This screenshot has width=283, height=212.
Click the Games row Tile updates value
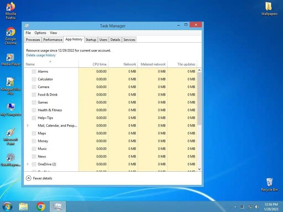click(x=191, y=102)
